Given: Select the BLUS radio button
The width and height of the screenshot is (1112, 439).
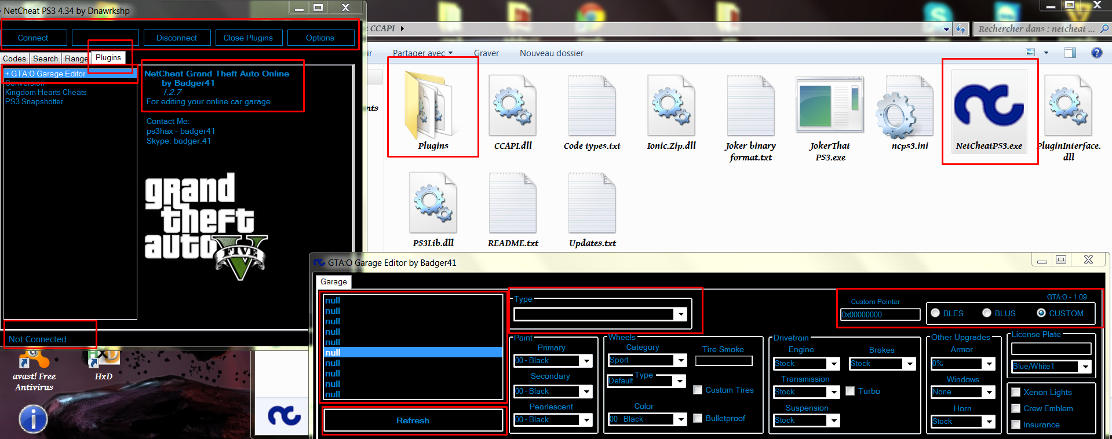Looking at the screenshot, I should tap(987, 313).
